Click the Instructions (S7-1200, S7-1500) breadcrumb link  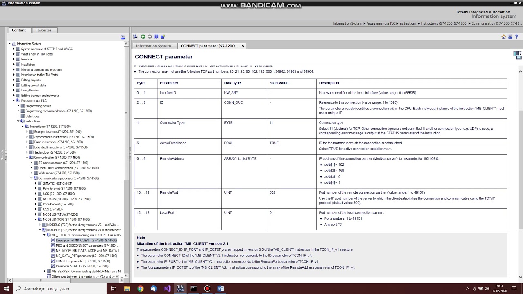pos(445,23)
